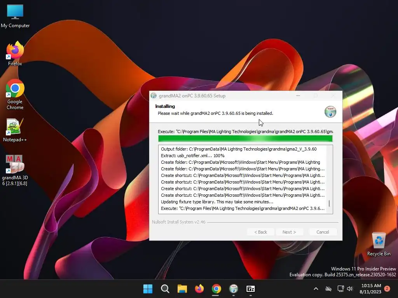Click the disabled Next button
Image resolution: width=398 pixels, height=298 pixels.
point(289,232)
